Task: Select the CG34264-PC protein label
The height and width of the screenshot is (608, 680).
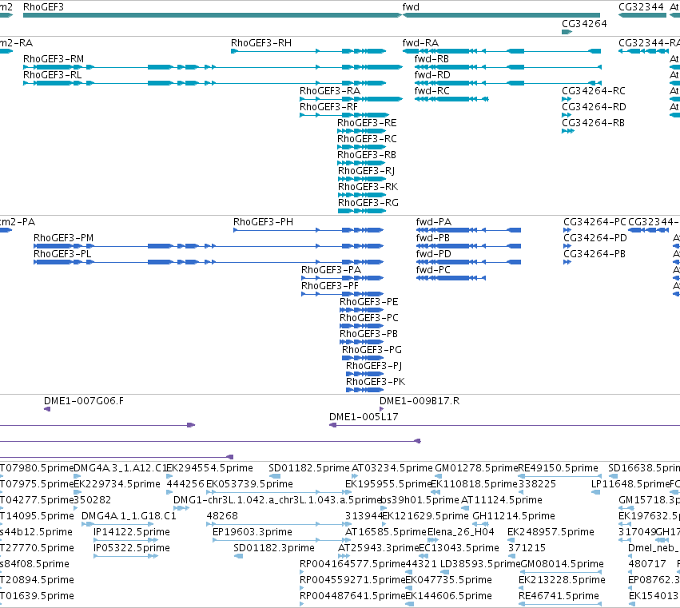Action: point(595,222)
